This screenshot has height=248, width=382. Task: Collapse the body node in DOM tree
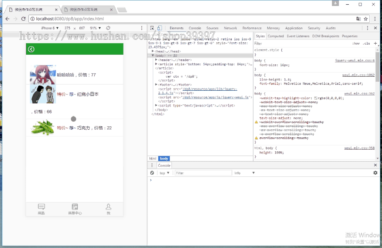point(153,56)
